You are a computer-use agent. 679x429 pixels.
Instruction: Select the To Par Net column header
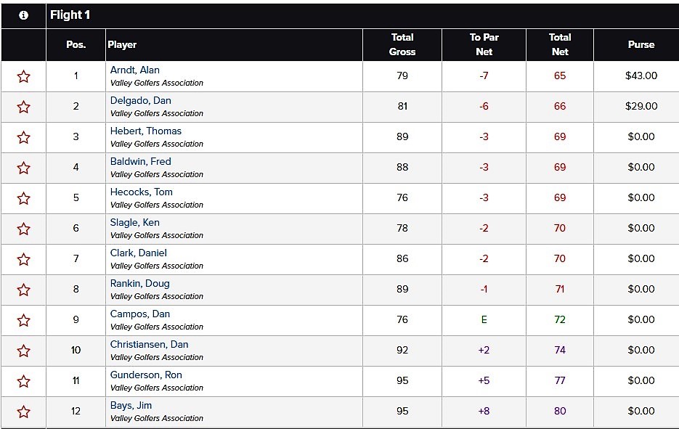click(484, 44)
